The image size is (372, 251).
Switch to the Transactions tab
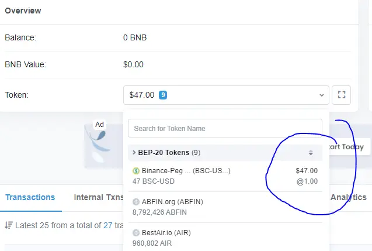[30, 197]
